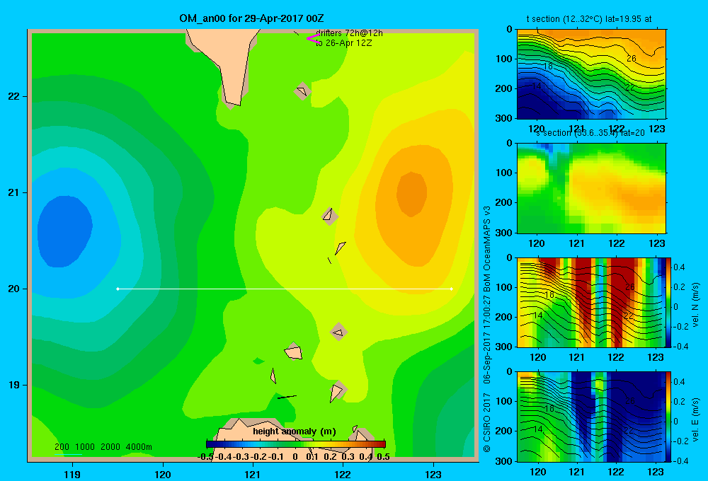The width and height of the screenshot is (708, 481).
Task: Click longitude 123 under the vel. E section
Action: [x=655, y=472]
